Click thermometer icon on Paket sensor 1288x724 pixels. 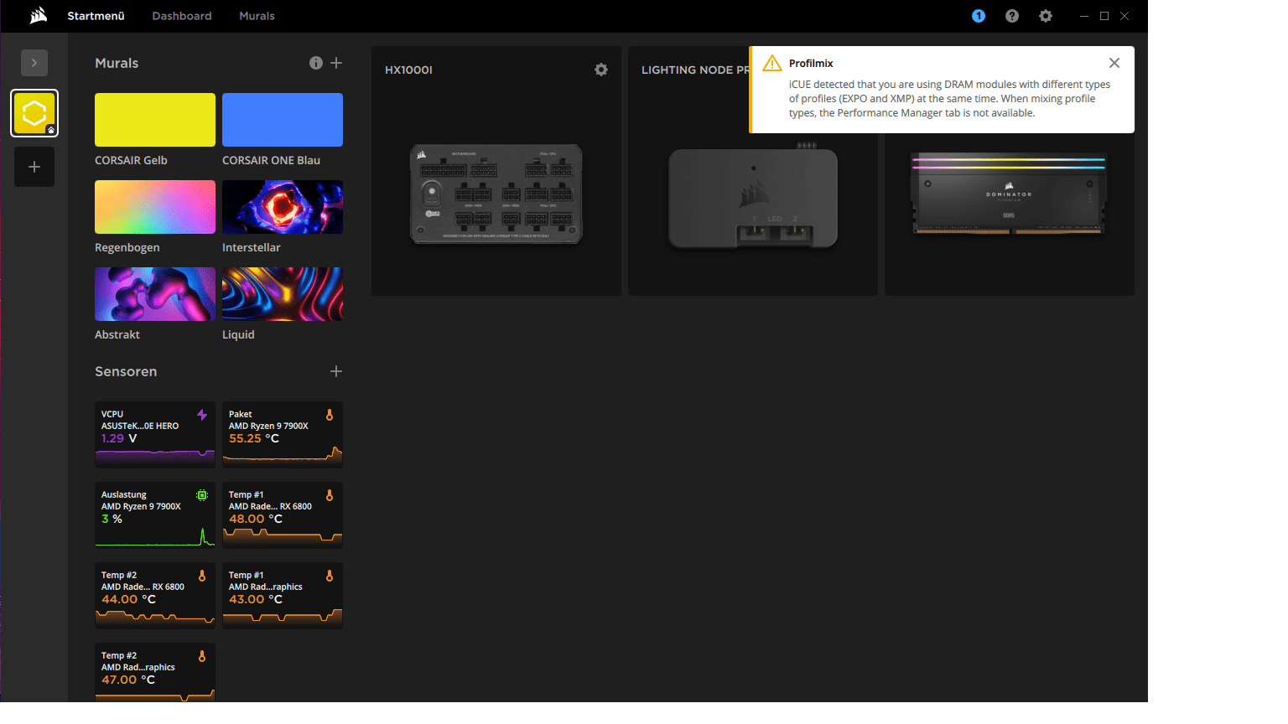[330, 415]
